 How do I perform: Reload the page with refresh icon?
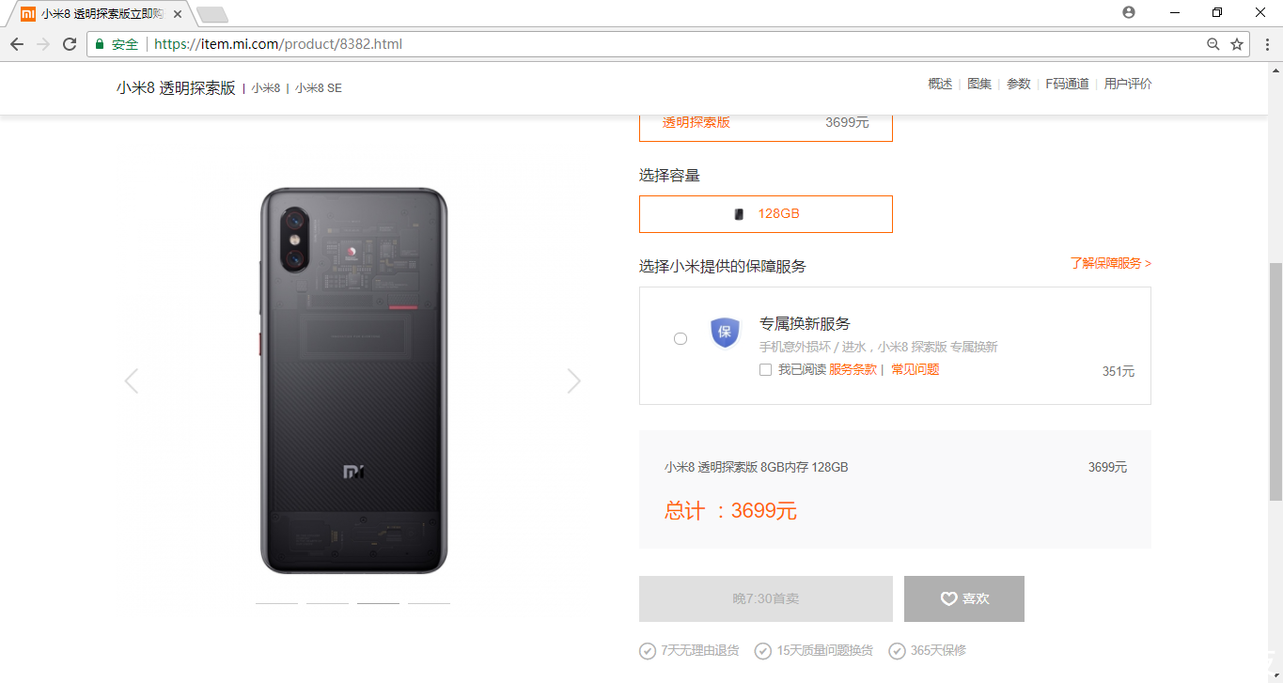point(70,44)
